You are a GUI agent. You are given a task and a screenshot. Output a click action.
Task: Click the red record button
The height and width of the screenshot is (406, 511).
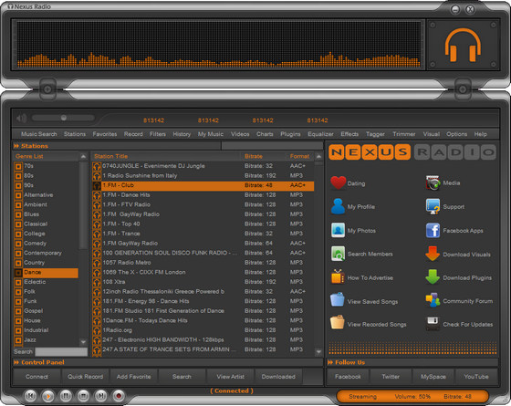[x=119, y=396]
